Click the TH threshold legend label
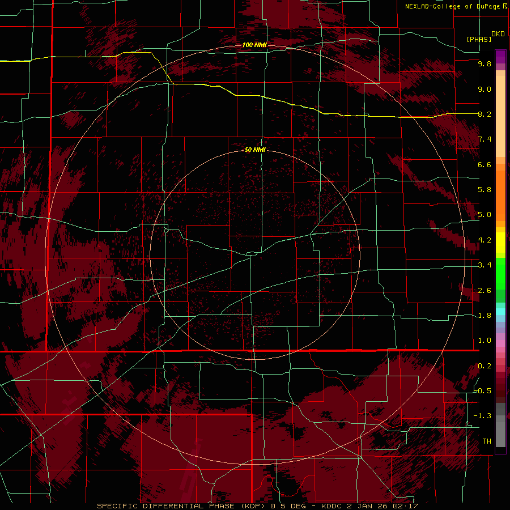Viewport: 510px width, 510px height. pos(487,441)
